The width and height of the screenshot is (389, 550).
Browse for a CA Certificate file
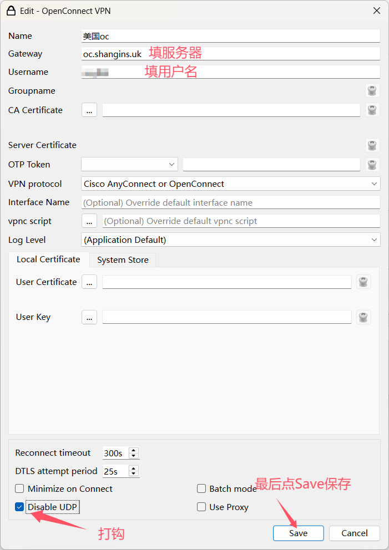[x=89, y=110]
